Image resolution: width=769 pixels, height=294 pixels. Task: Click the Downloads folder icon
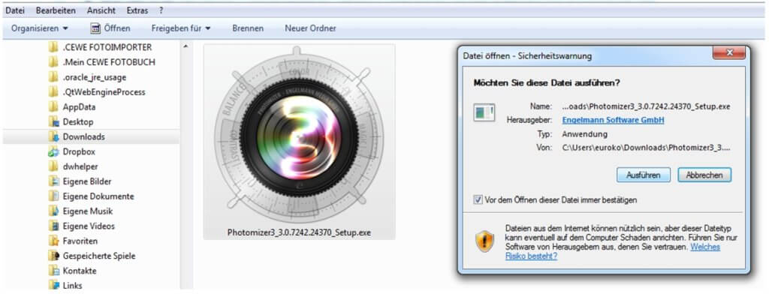[x=53, y=136]
